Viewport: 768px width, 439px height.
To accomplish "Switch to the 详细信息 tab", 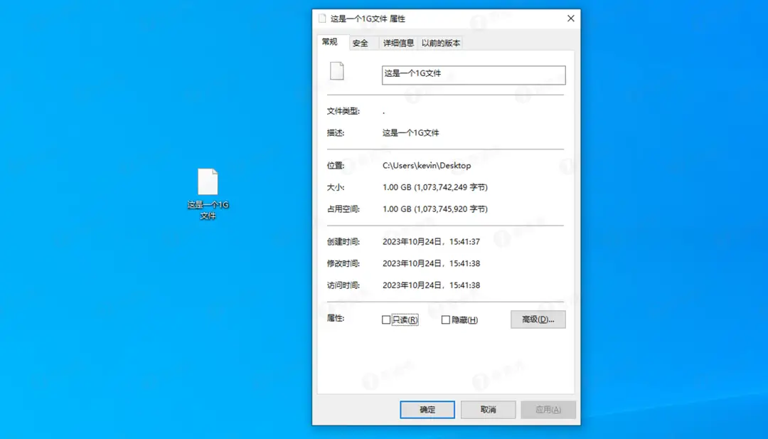I will [398, 43].
